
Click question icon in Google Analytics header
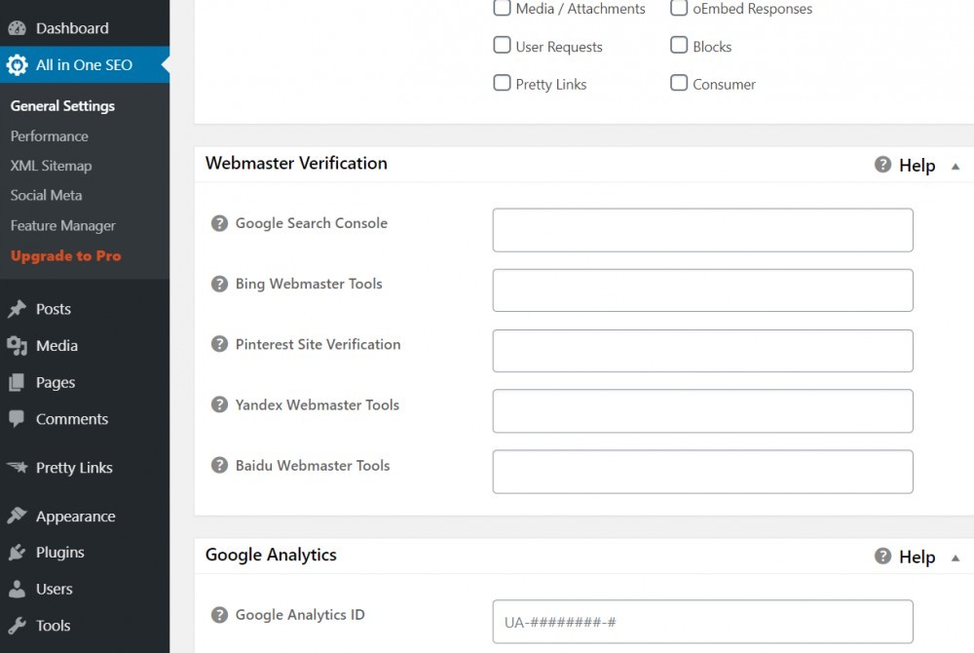[882, 557]
